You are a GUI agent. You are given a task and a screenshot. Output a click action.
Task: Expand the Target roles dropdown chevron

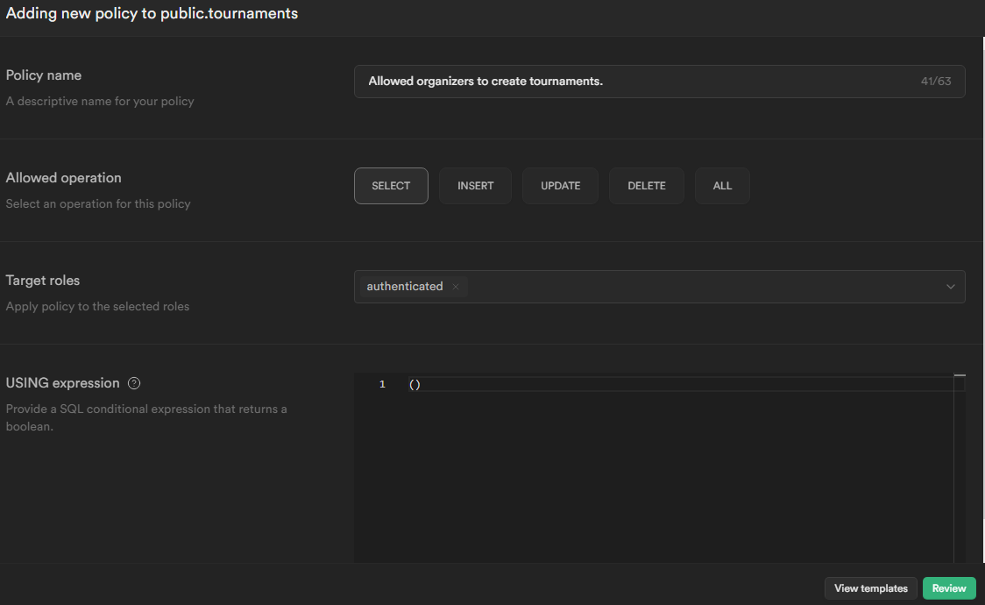click(951, 287)
